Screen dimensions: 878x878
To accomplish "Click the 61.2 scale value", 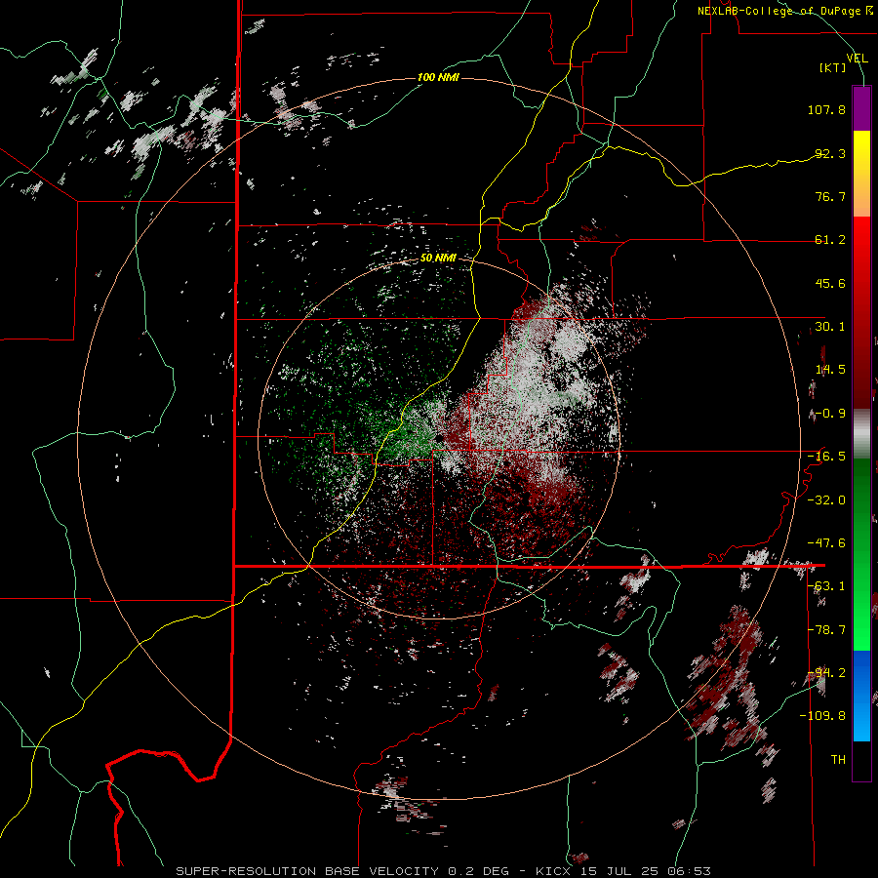I will coord(830,240).
